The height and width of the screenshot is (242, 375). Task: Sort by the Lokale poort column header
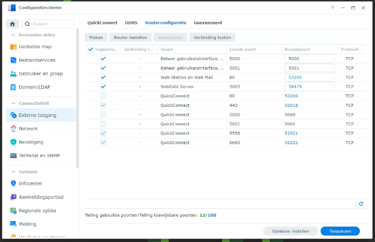[x=254, y=49]
